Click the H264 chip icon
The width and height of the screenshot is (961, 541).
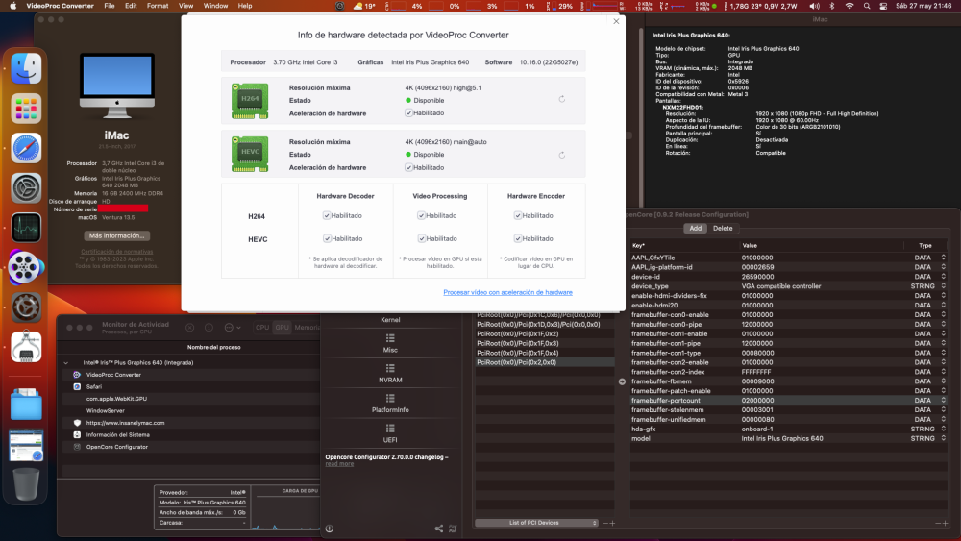250,101
